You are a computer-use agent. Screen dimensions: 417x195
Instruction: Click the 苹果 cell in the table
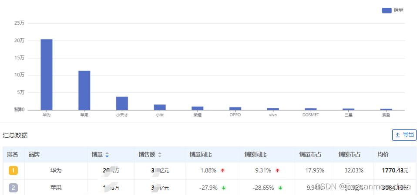(56, 188)
